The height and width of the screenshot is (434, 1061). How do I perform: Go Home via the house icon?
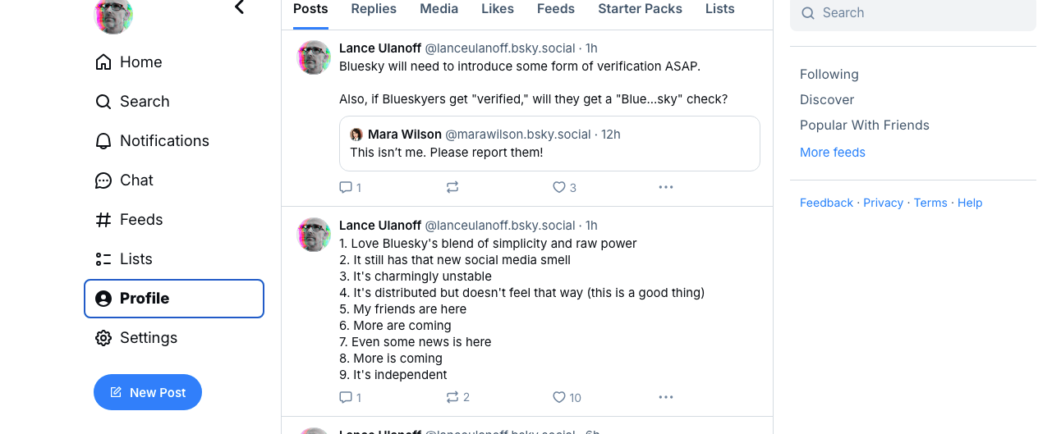[x=103, y=62]
